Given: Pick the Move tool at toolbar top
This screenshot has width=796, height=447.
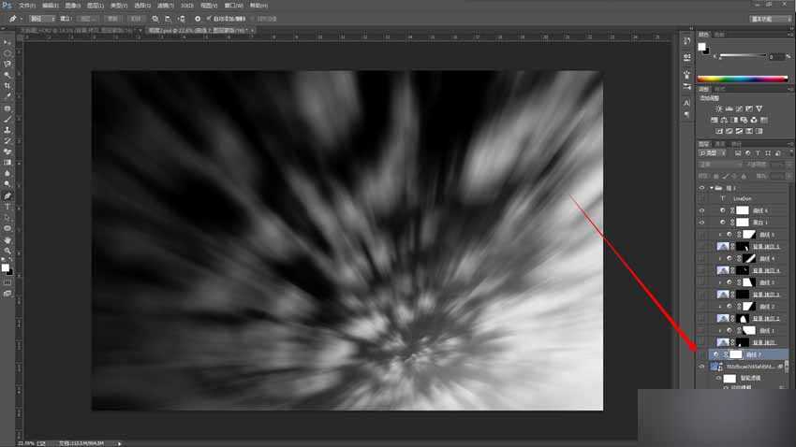Looking at the screenshot, I should point(7,42).
